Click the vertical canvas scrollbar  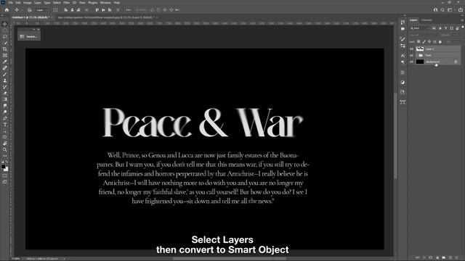(x=395, y=136)
